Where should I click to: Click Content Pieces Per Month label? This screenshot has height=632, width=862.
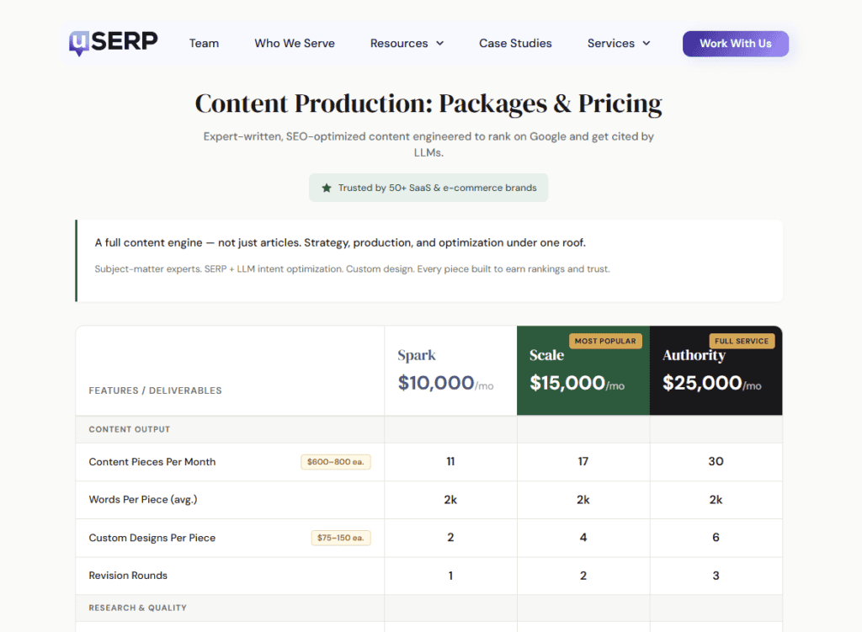152,462
